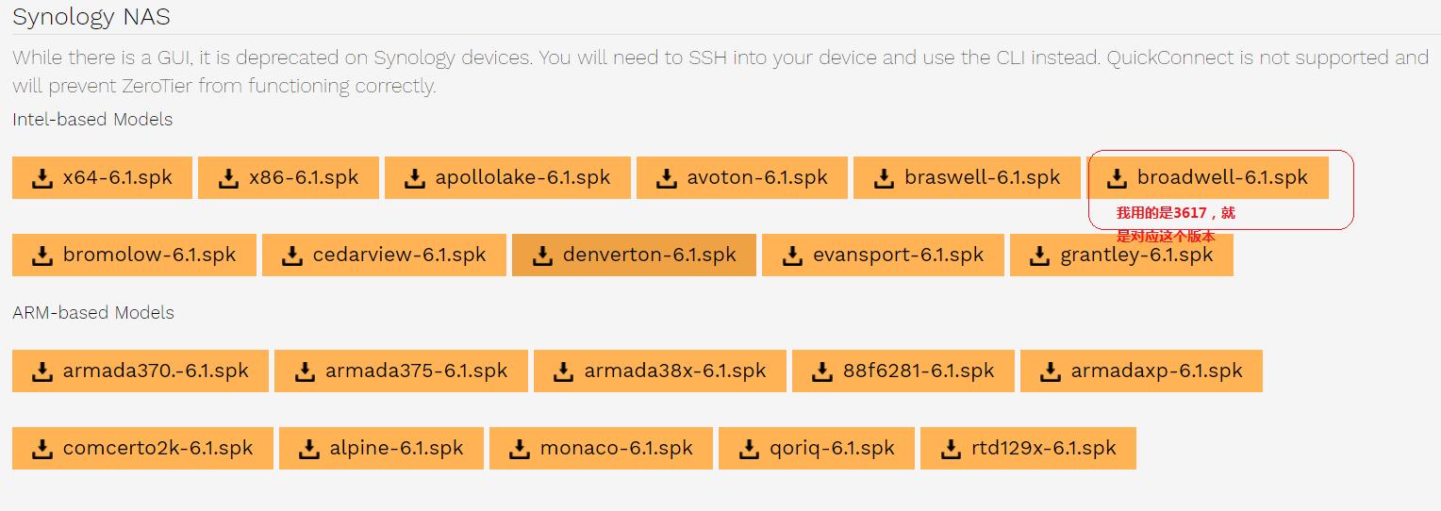Image resolution: width=1441 pixels, height=511 pixels.
Task: Download the armada38x-6.1.spk package
Action: point(660,371)
